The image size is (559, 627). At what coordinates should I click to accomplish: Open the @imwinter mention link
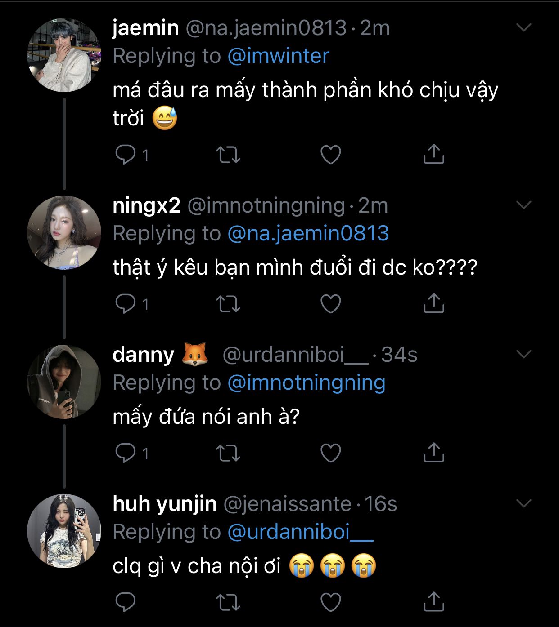pyautogui.click(x=279, y=56)
